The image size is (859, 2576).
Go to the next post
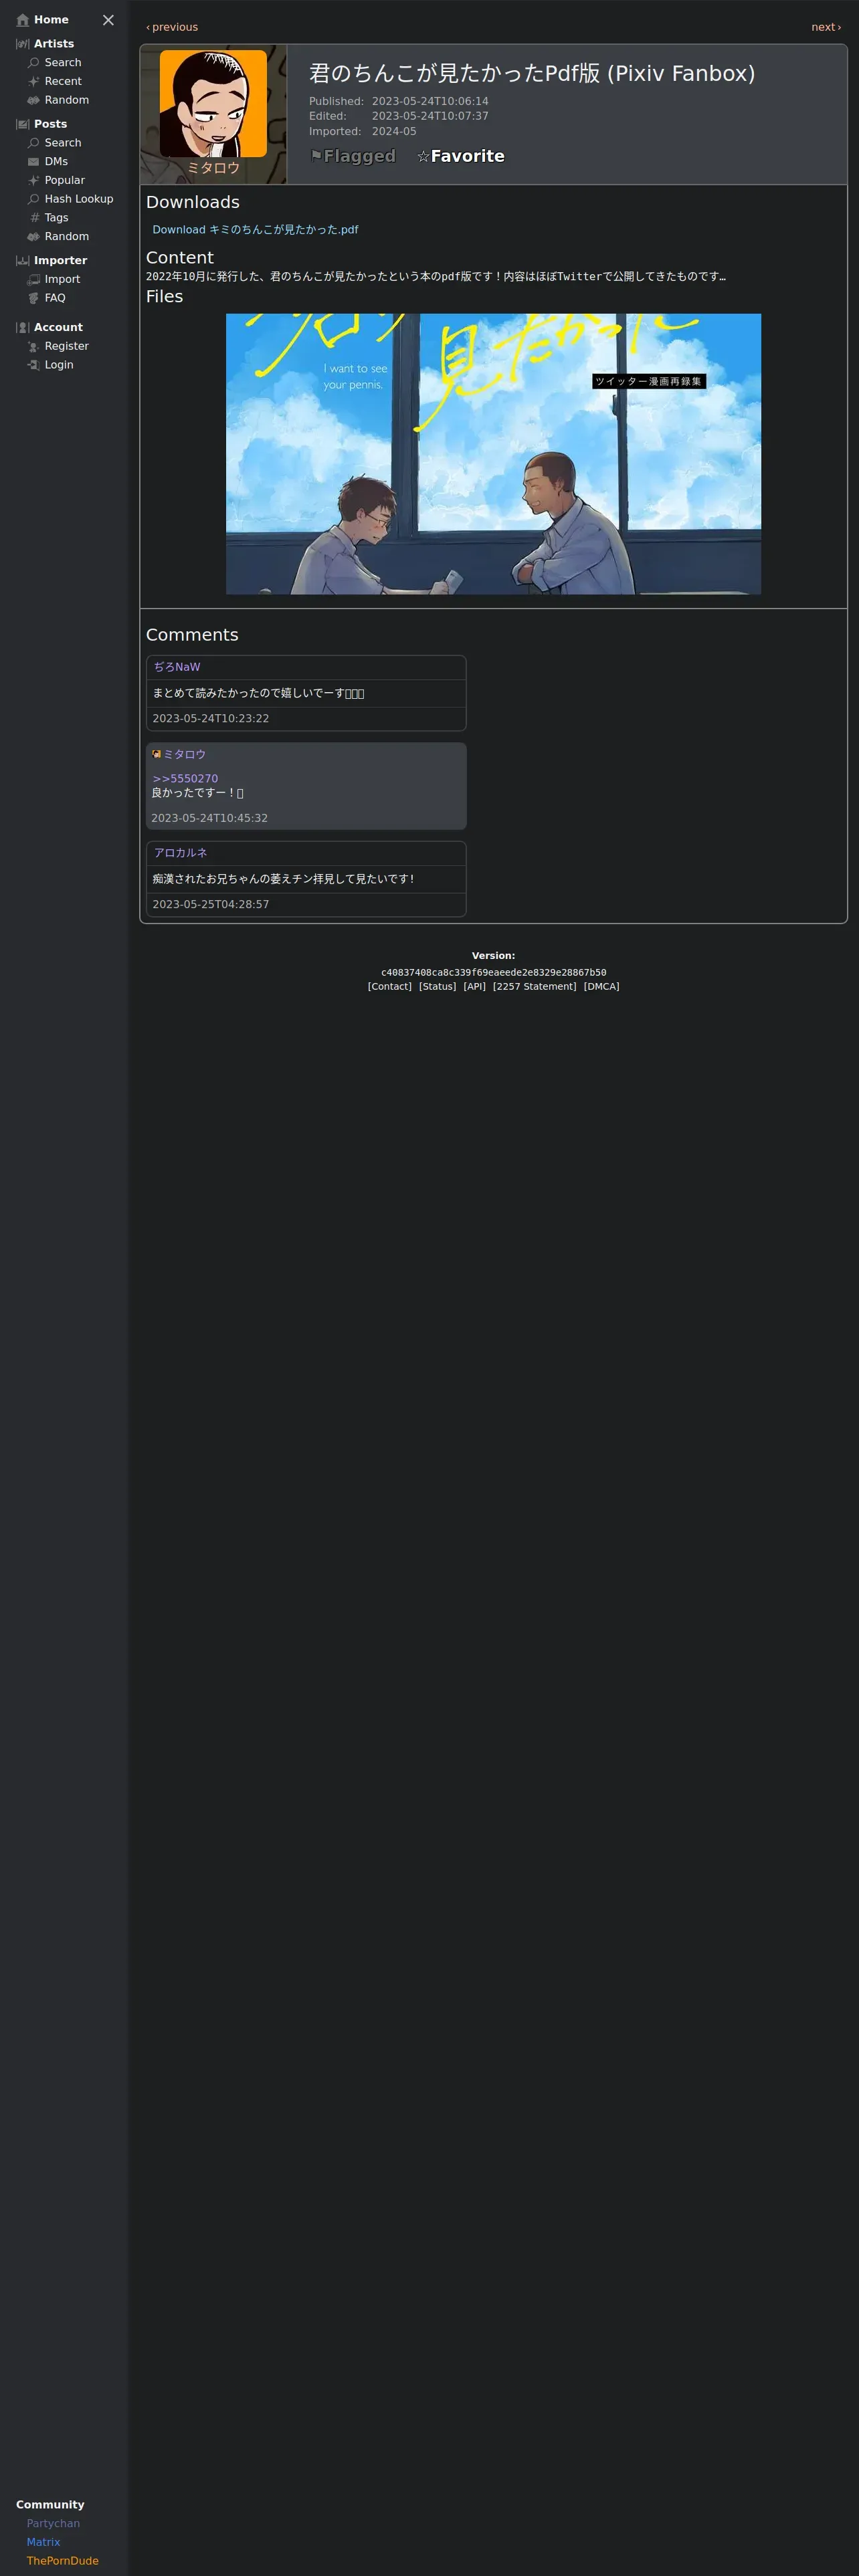point(826,27)
